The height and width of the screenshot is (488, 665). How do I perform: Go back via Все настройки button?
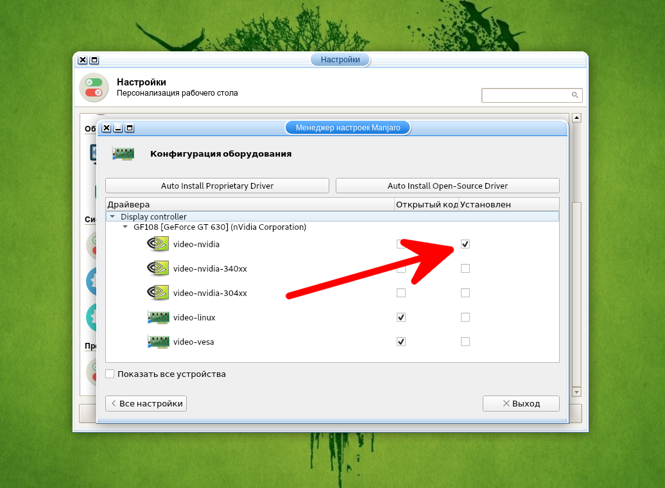pos(146,403)
